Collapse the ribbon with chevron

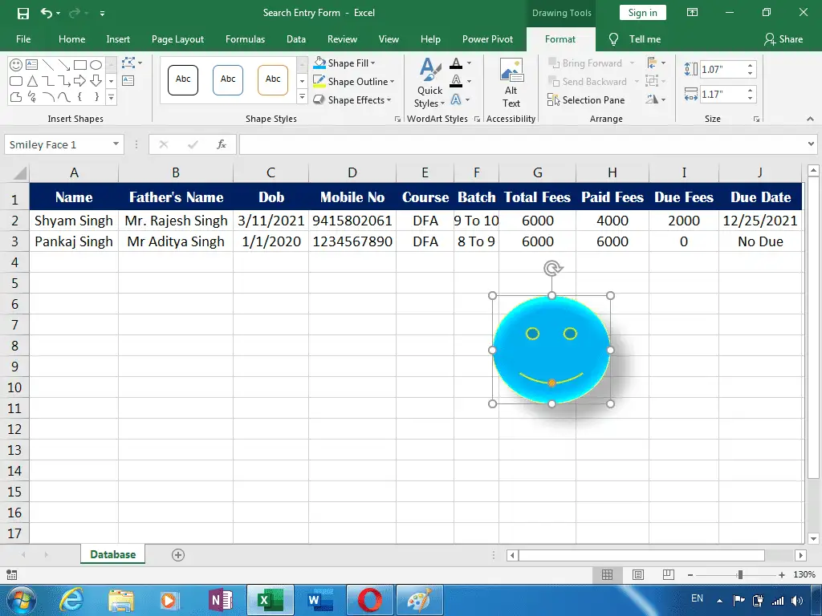(x=811, y=120)
